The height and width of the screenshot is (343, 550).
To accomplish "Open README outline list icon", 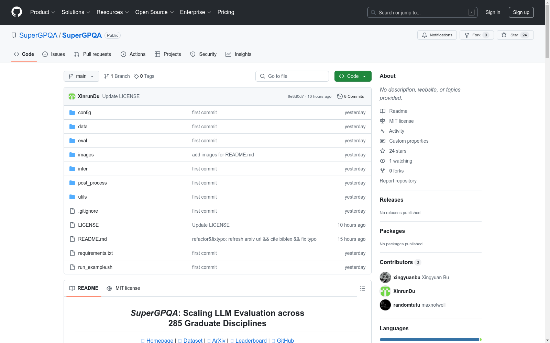I will [362, 288].
